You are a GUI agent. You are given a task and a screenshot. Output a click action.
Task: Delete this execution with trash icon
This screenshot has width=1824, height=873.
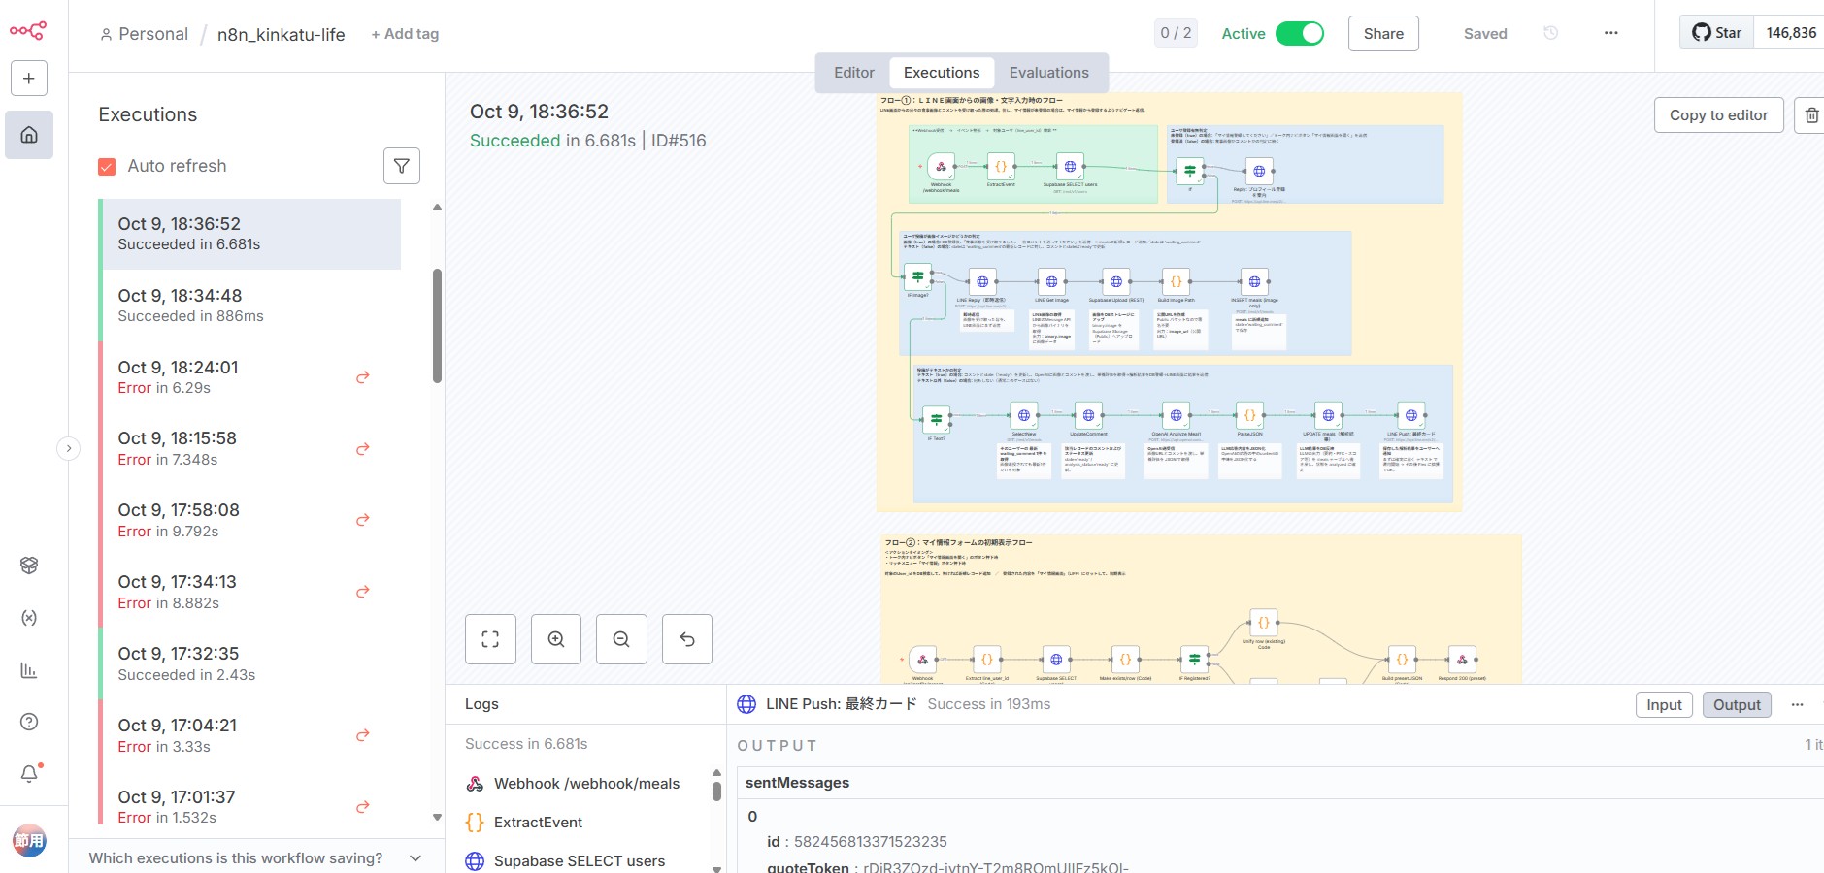1810,115
